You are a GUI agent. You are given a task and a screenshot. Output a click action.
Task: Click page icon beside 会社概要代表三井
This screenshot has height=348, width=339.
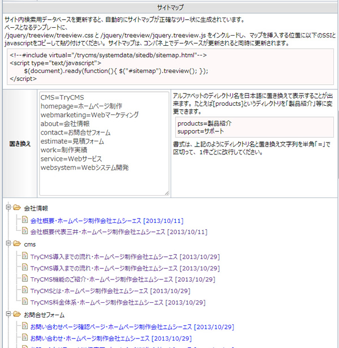(x=25, y=231)
